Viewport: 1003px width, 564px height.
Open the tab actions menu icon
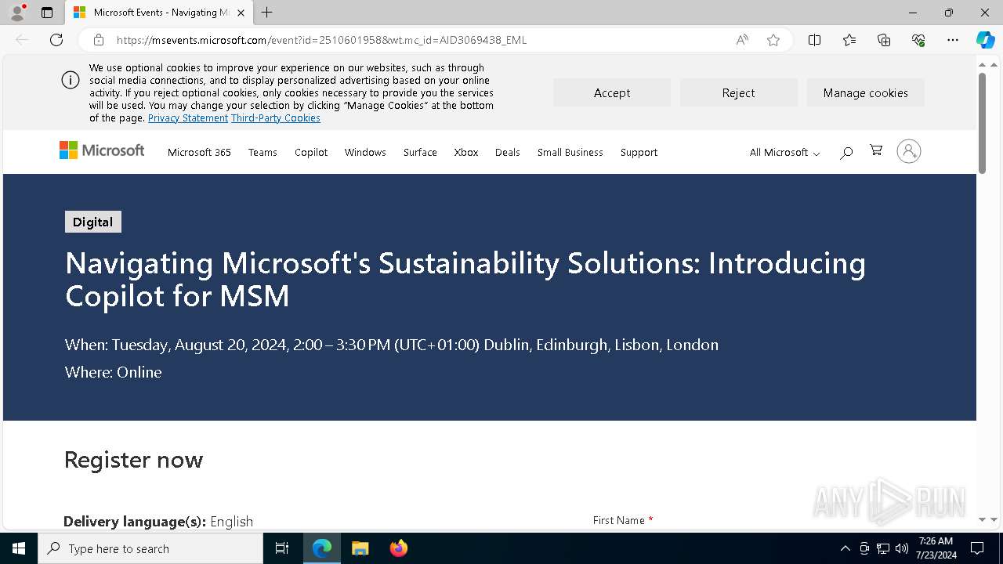click(47, 13)
